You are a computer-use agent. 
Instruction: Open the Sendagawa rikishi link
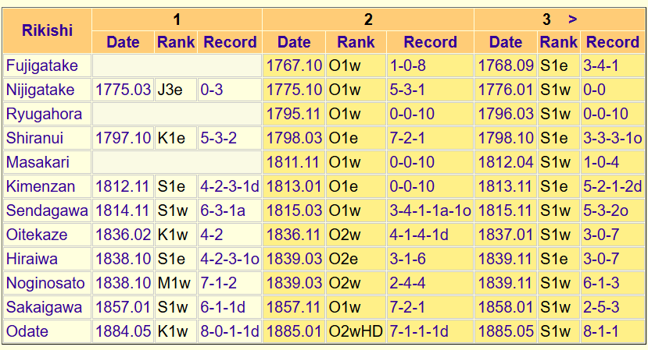(47, 210)
